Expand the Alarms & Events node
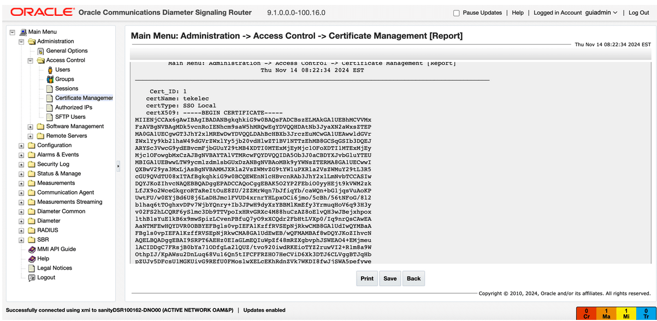 (x=21, y=155)
